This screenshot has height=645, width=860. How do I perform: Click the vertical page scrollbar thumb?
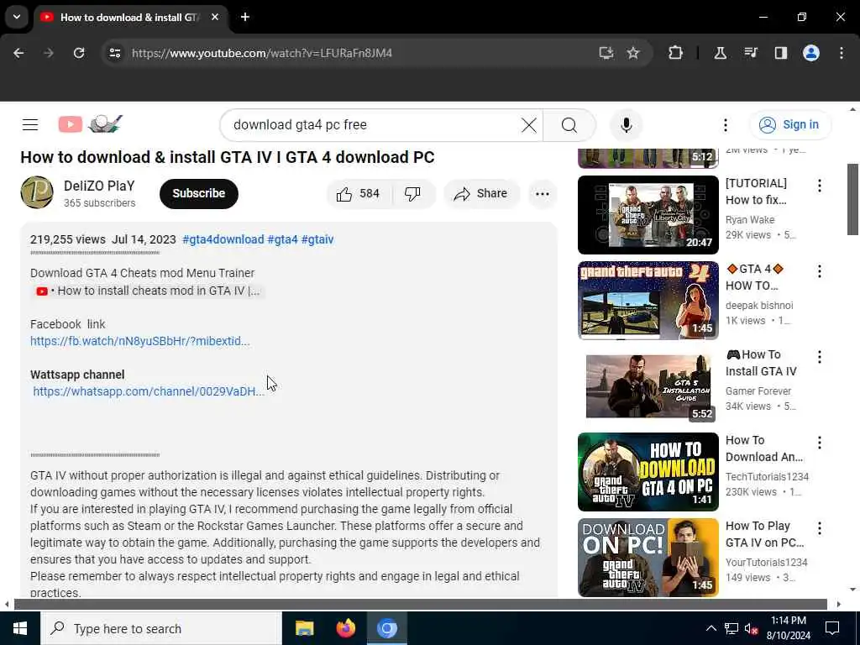pos(852,199)
